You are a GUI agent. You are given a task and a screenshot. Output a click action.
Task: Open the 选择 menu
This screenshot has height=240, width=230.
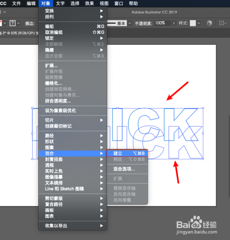tap(75, 3)
